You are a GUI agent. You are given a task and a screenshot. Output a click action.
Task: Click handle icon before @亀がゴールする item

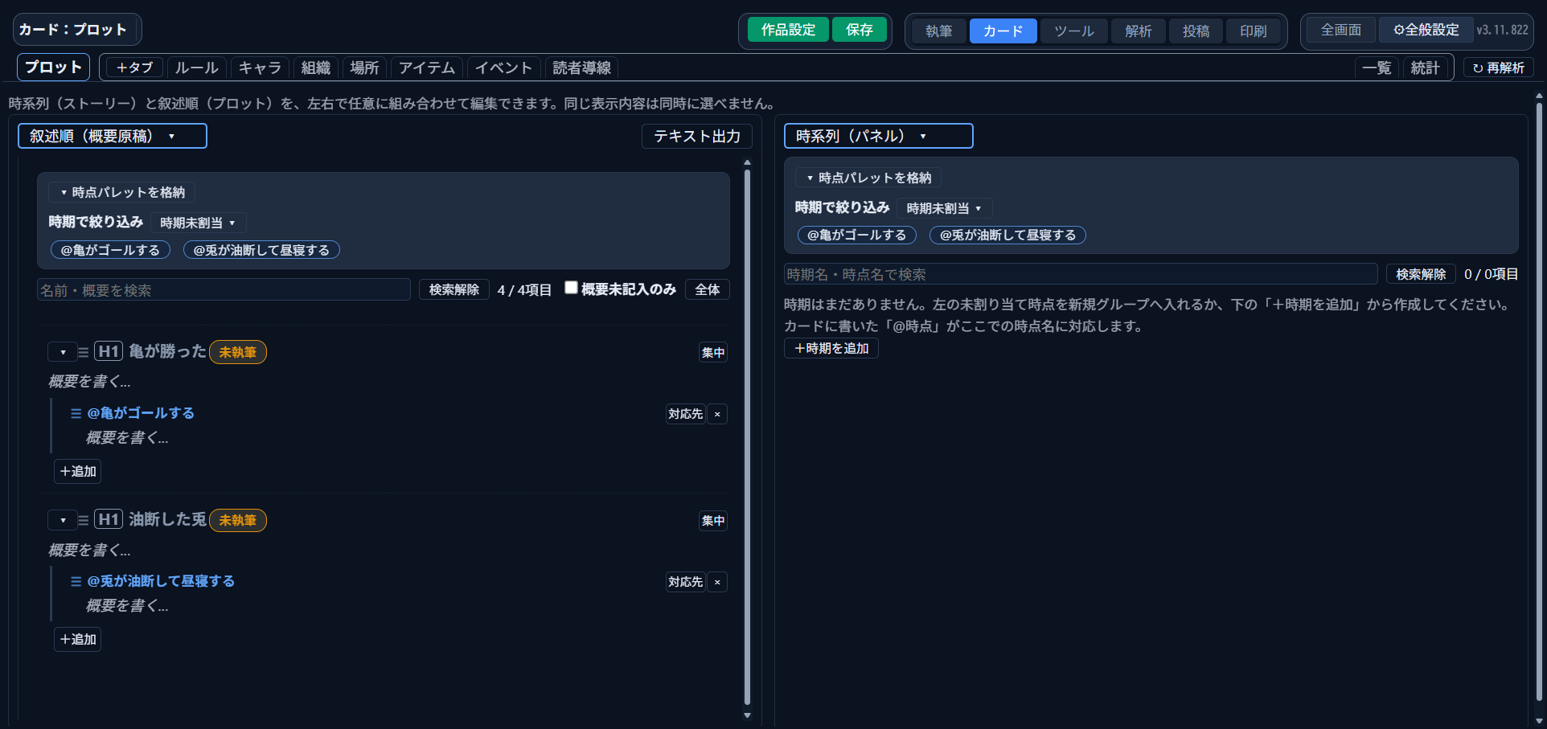pos(76,413)
